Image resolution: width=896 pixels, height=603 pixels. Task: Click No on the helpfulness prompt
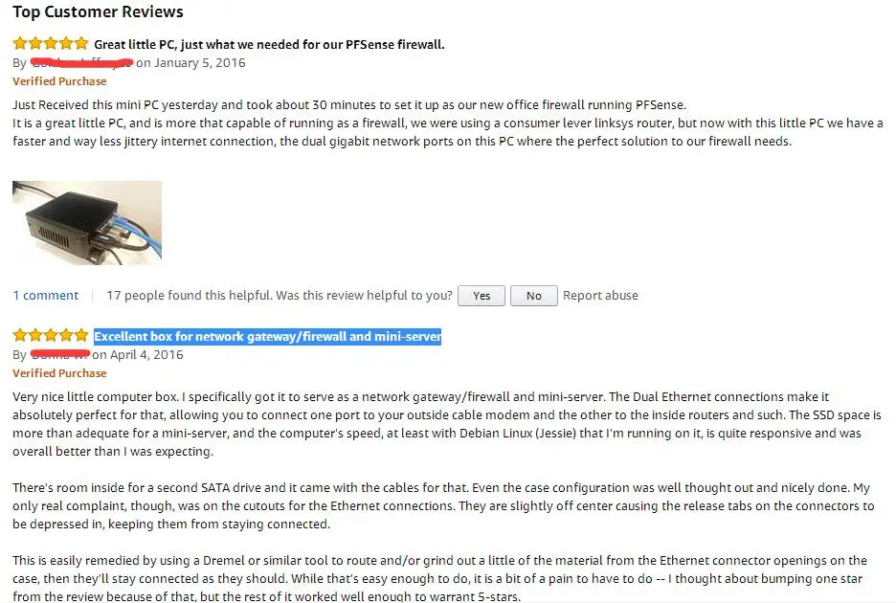click(x=534, y=296)
